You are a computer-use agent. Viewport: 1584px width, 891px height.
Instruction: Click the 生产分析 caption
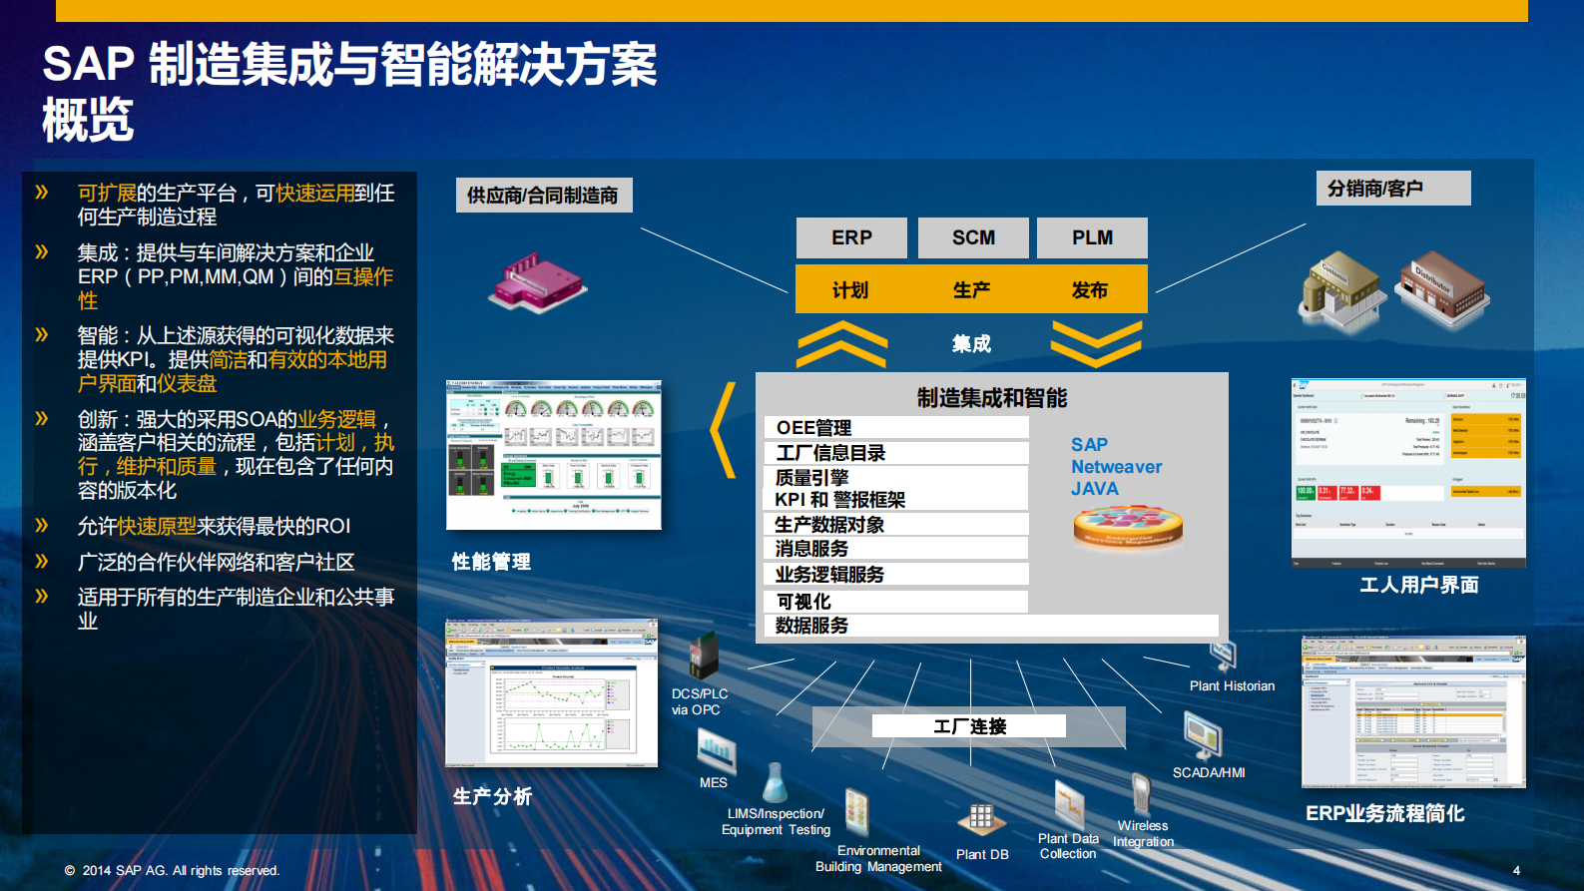[x=492, y=796]
